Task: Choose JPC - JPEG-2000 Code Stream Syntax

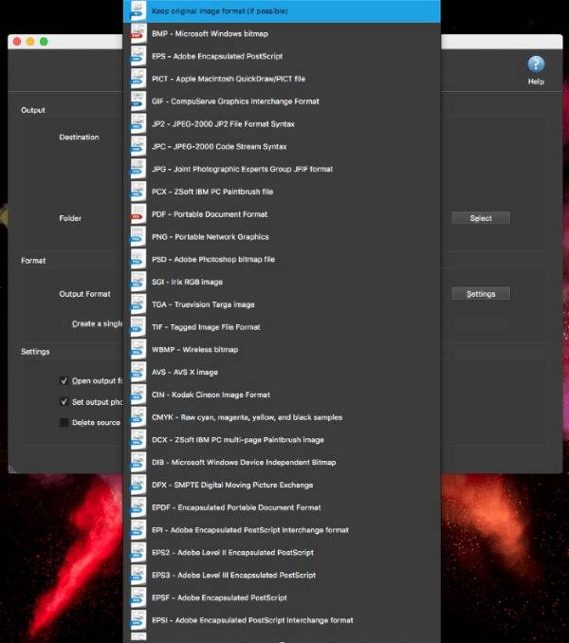Action: pos(282,146)
